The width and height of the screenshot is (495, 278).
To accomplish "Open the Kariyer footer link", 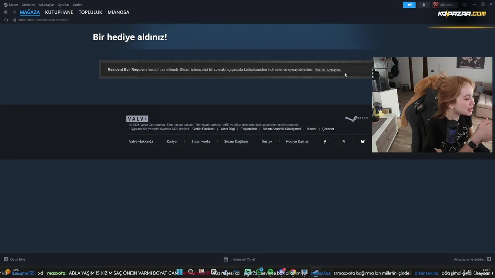I will click(x=172, y=142).
